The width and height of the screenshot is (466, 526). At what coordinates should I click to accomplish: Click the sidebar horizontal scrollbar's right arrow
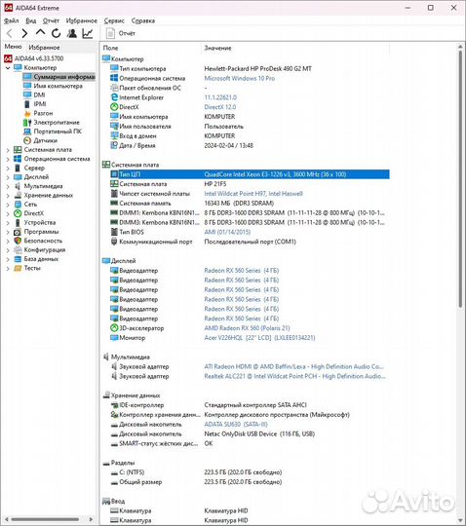91,519
